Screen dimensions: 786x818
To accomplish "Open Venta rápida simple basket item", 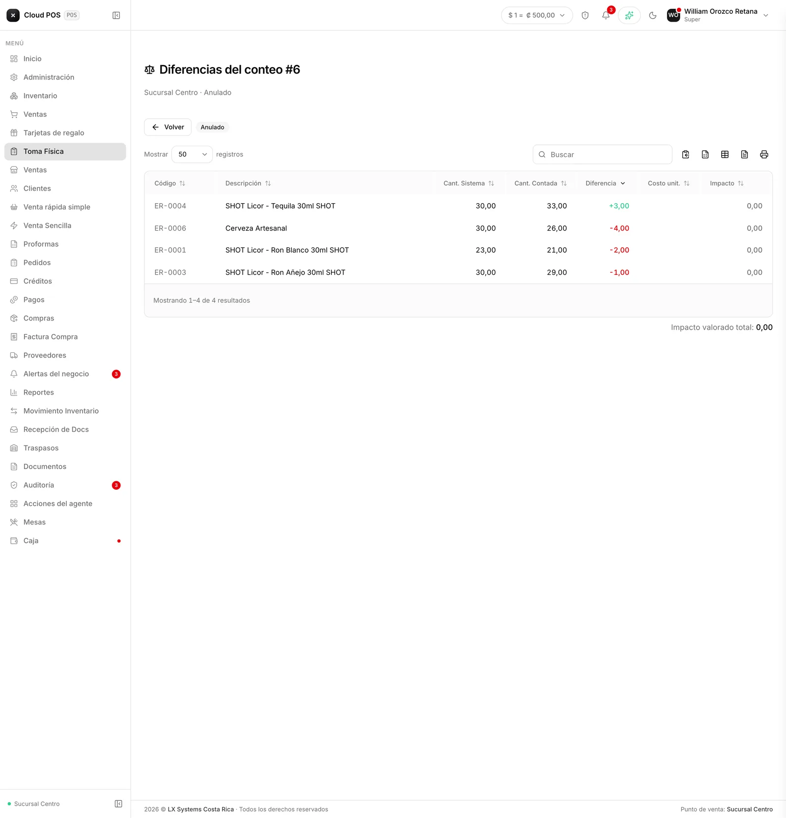I will 65,207.
